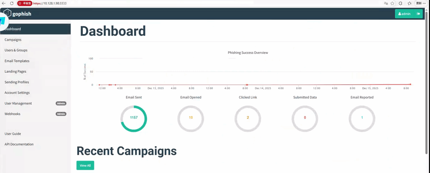Click the browser address bar URL
Image resolution: width=430 pixels, height=173 pixels.
coord(54,3)
